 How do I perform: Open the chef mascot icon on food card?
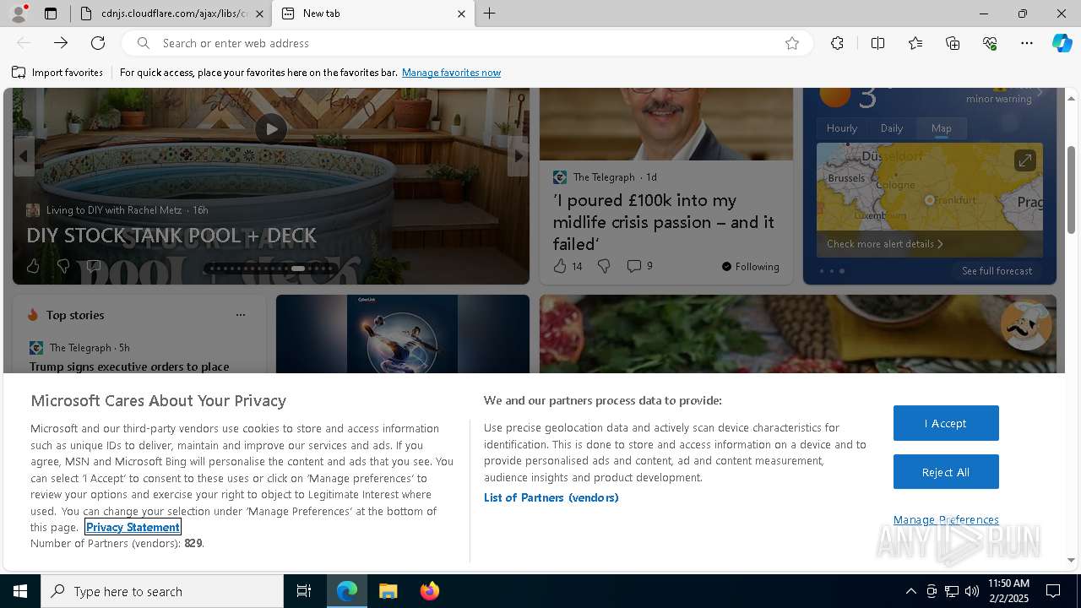1026,325
